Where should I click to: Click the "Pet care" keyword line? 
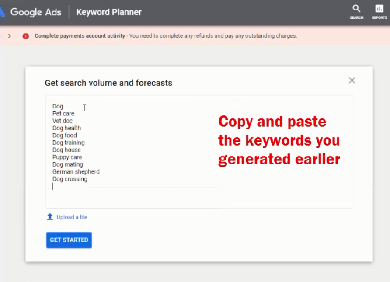[63, 114]
